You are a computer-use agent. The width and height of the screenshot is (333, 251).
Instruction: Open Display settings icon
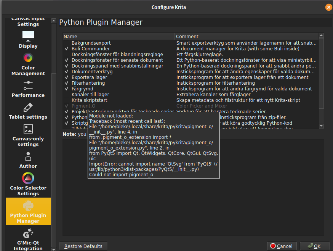pyautogui.click(x=28, y=36)
